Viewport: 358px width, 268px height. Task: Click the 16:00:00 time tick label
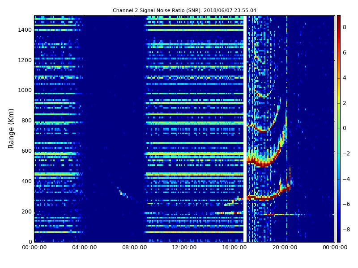click(234, 247)
